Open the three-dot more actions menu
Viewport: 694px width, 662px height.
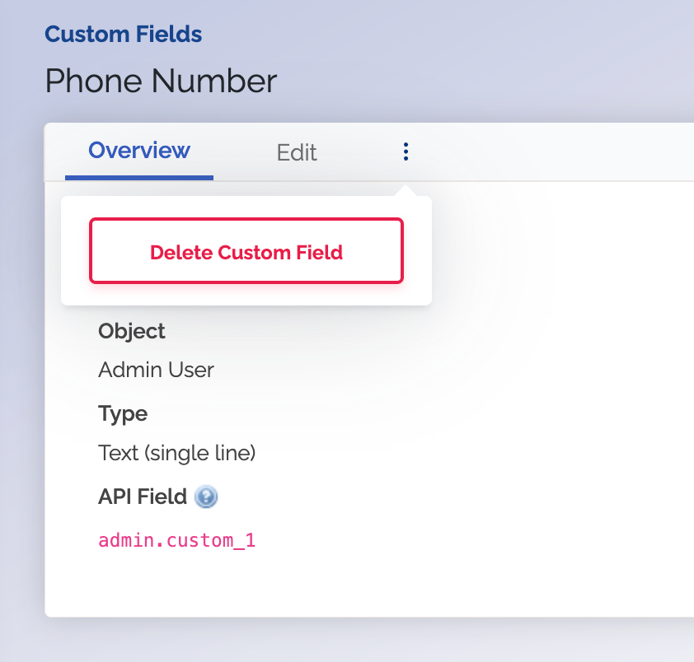[x=406, y=152]
